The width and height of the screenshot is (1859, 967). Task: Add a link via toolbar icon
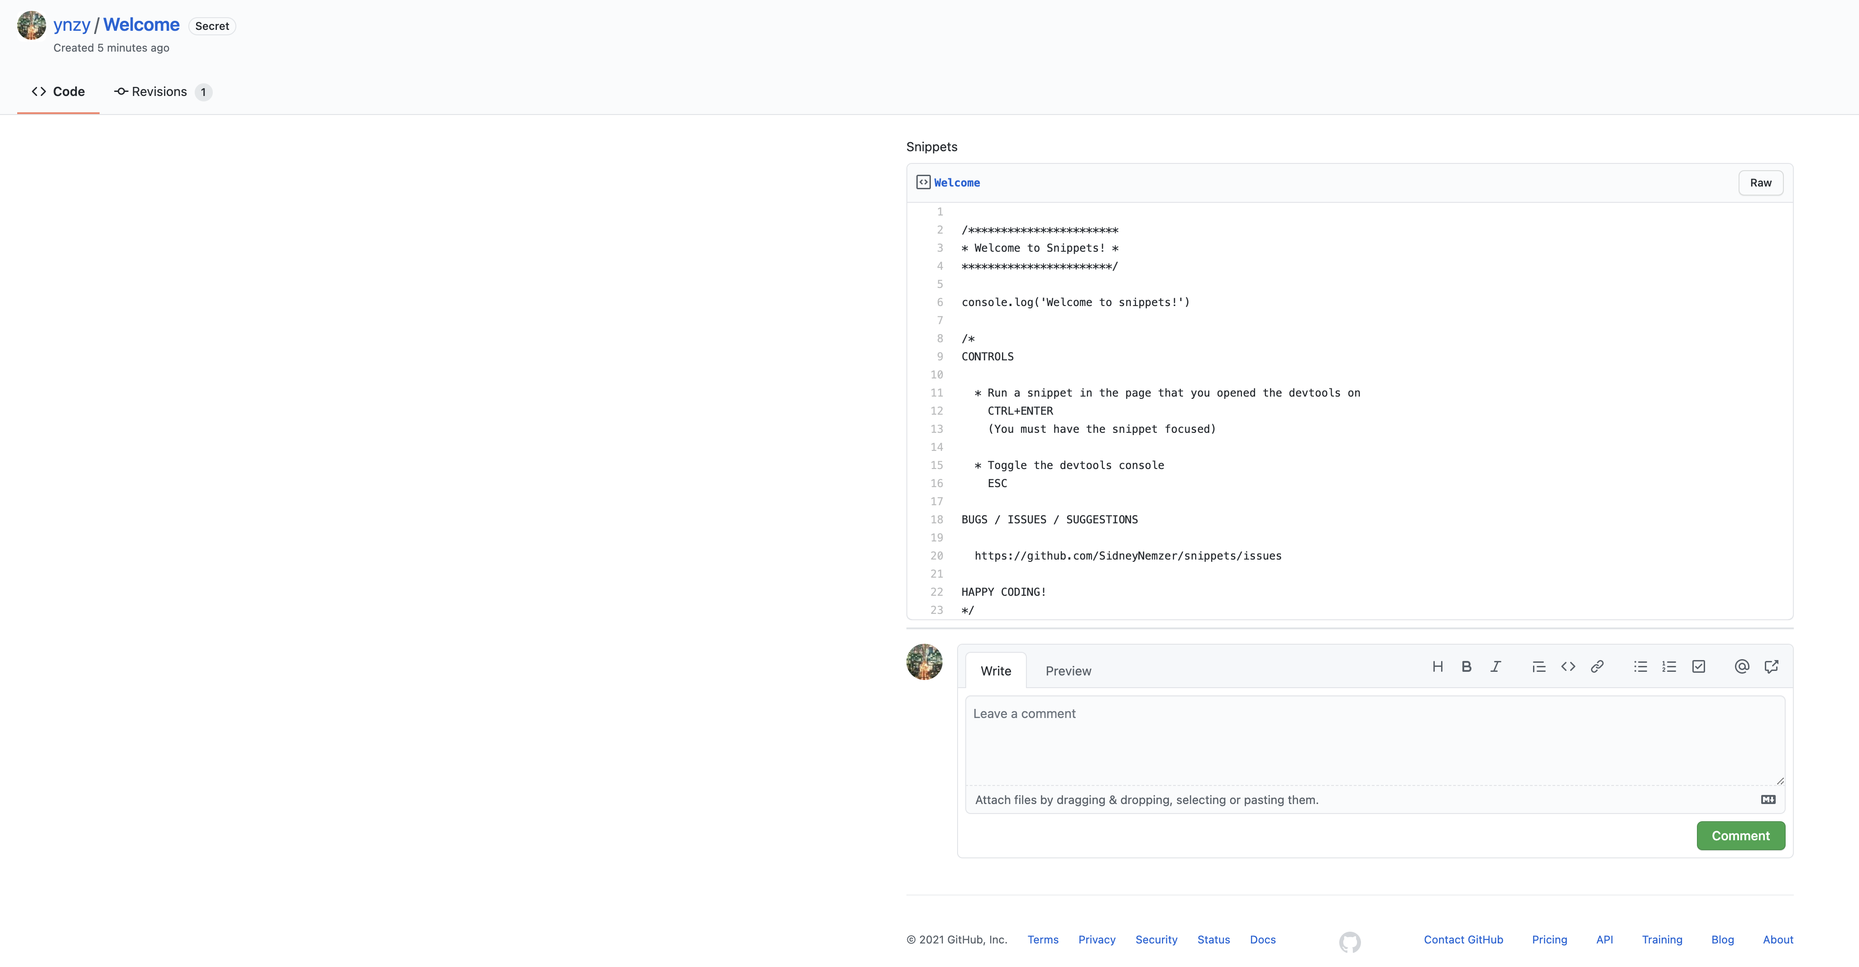[x=1597, y=667]
